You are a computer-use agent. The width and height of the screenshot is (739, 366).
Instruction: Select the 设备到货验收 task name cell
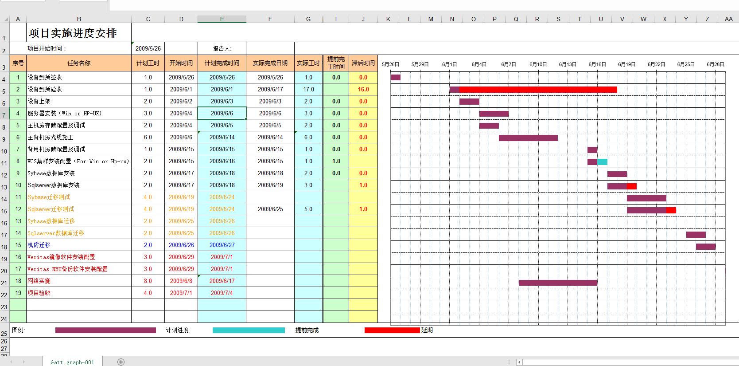79,89
